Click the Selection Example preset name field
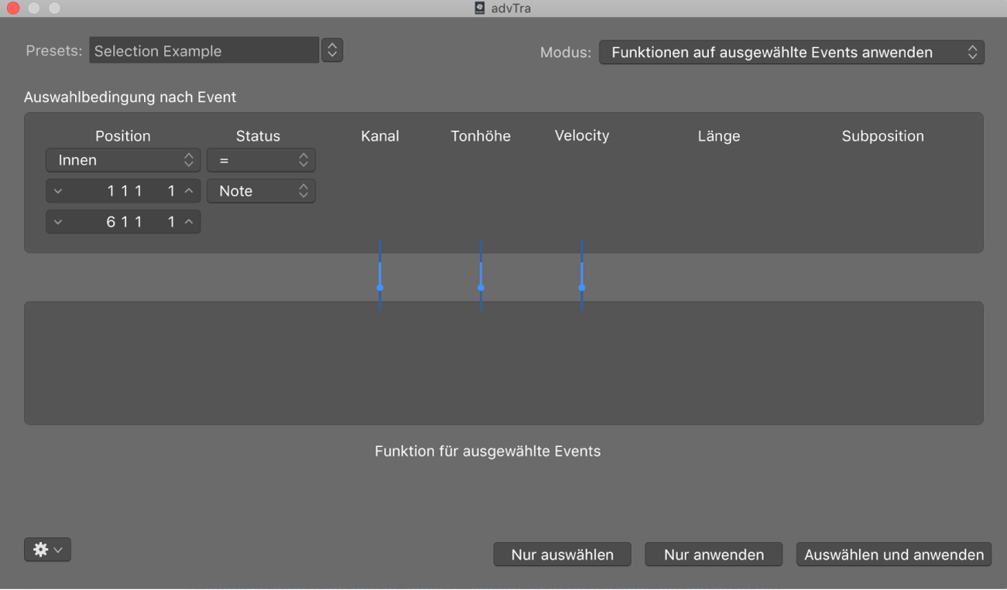 coord(204,50)
